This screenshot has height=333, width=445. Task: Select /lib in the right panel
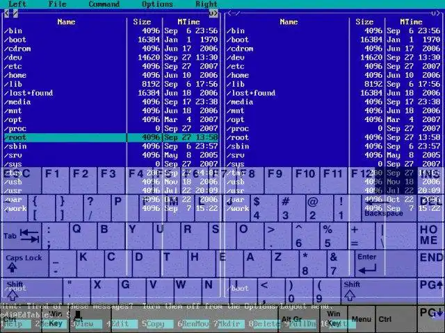333,84
